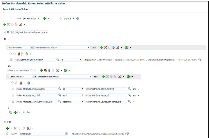
Task: Open search for Other Attribute.SourceConfidenceLevel
Action: 129,102
